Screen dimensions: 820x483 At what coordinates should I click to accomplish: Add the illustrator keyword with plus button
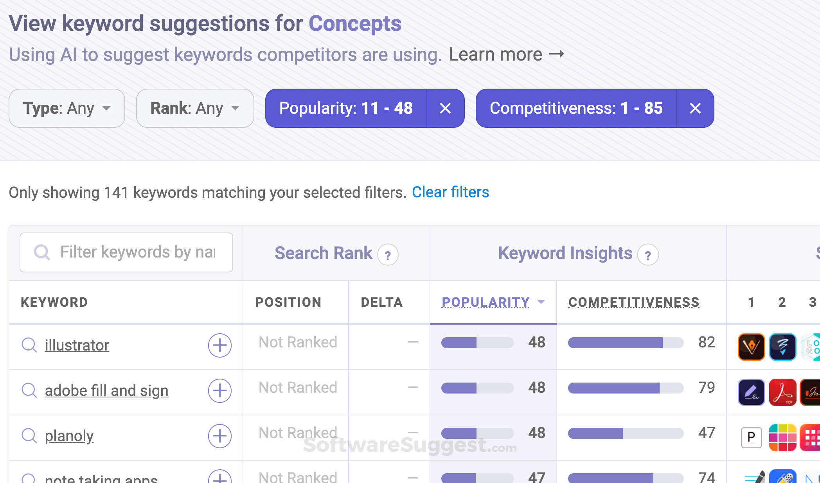[219, 346]
